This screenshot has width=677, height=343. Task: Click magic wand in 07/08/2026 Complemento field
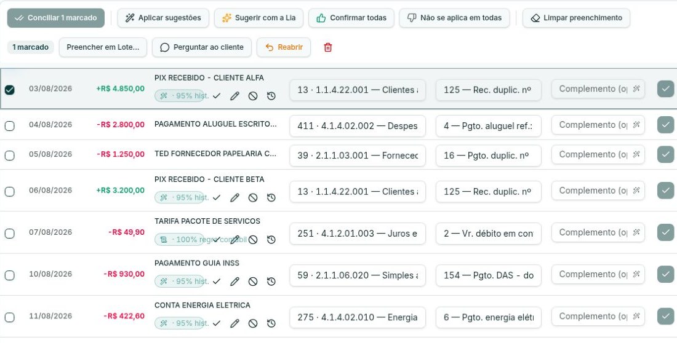click(x=636, y=232)
